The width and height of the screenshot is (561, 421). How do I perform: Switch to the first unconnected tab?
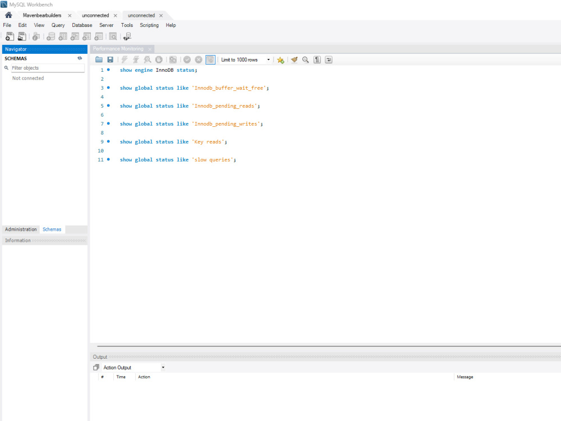click(x=95, y=15)
